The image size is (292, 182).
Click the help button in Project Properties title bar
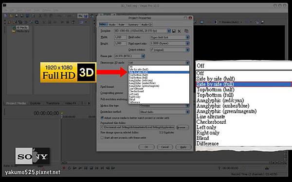(185, 18)
